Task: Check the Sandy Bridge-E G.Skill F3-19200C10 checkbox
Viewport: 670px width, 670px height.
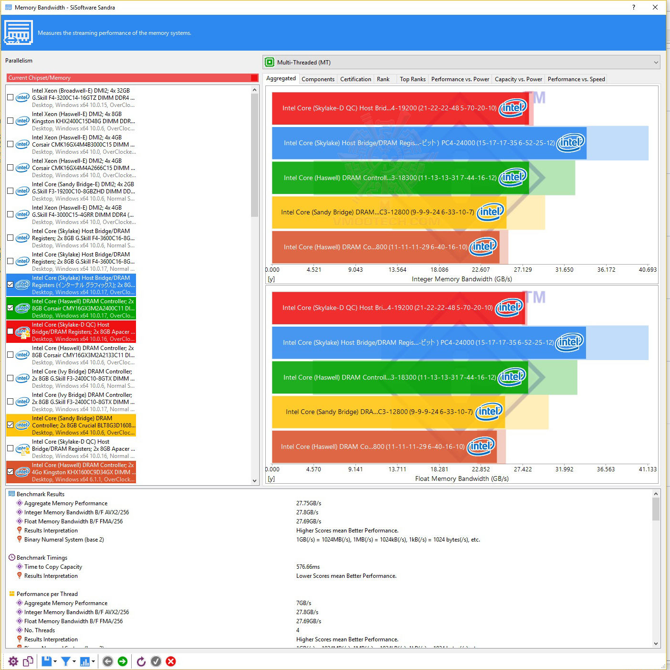Action: click(x=10, y=191)
